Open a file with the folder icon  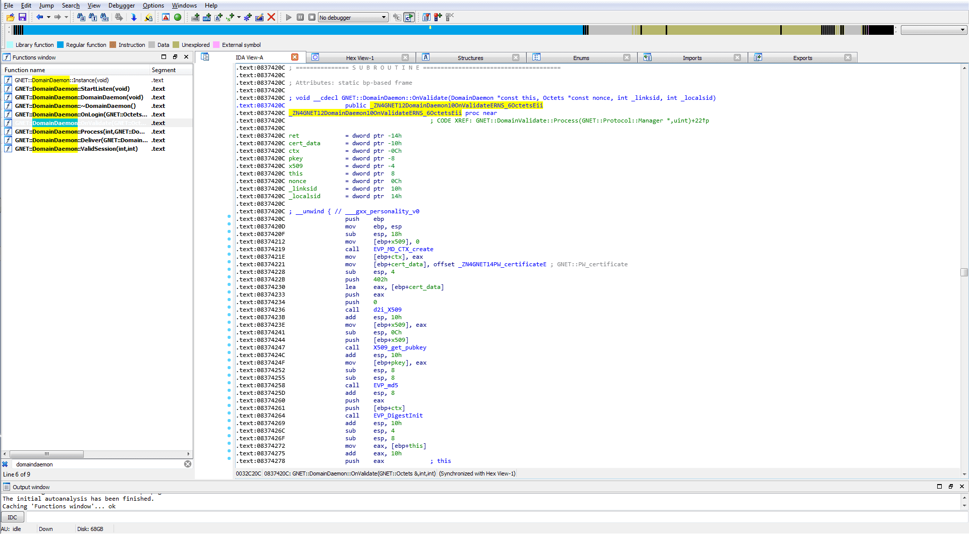tap(10, 17)
